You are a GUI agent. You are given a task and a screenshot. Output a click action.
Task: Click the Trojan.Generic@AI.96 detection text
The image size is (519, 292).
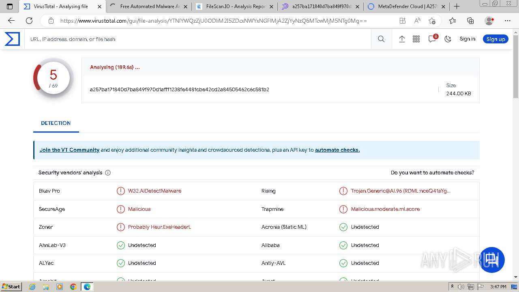401,191
